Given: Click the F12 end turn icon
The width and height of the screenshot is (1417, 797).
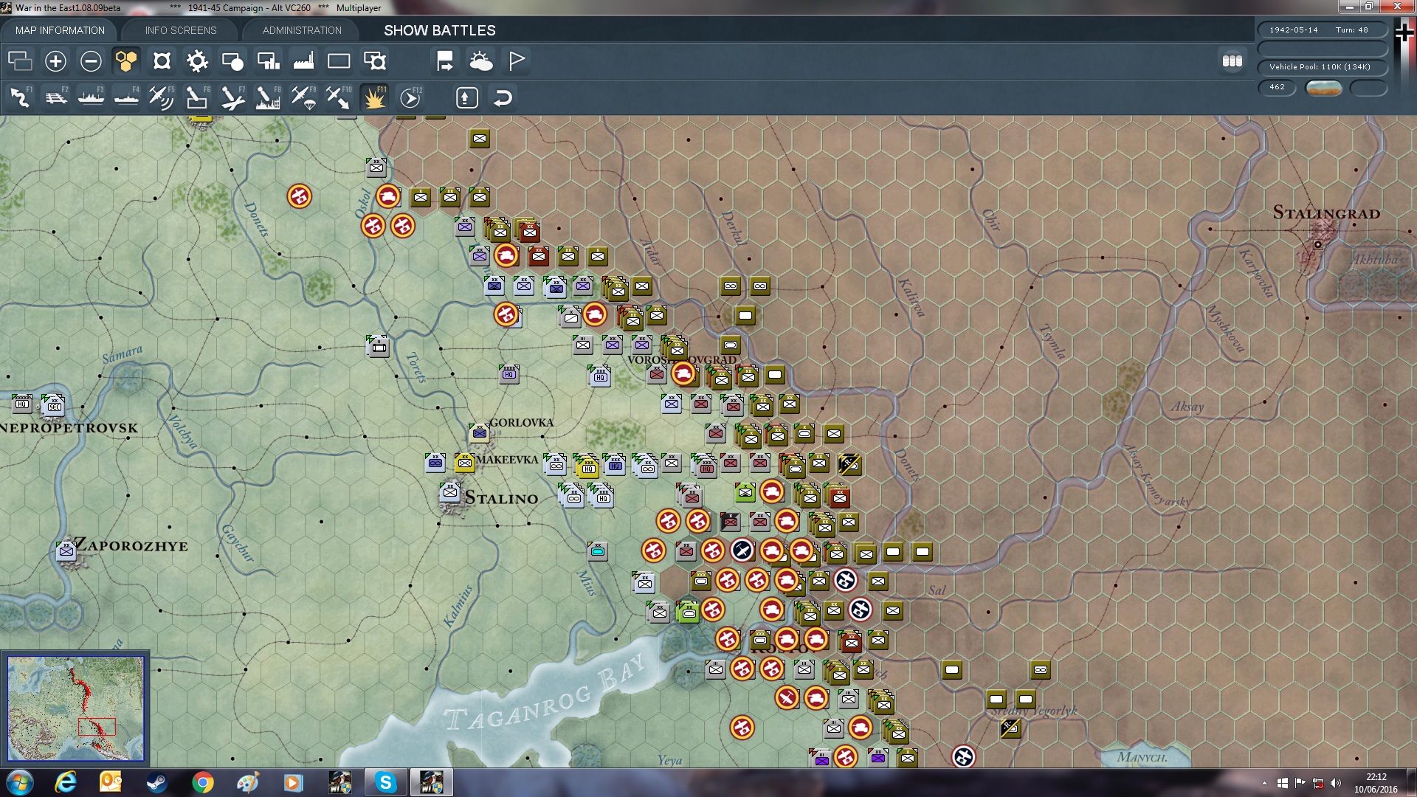Looking at the screenshot, I should tap(410, 97).
